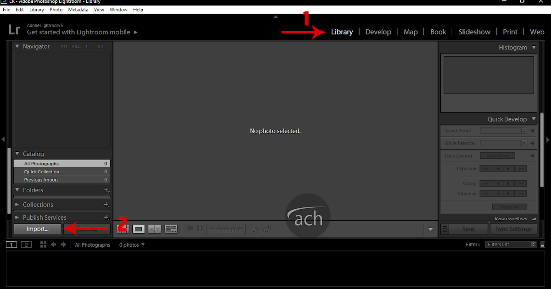Switch to Survey view in toolbar
Screen dimensions: 551x289
click(x=171, y=229)
